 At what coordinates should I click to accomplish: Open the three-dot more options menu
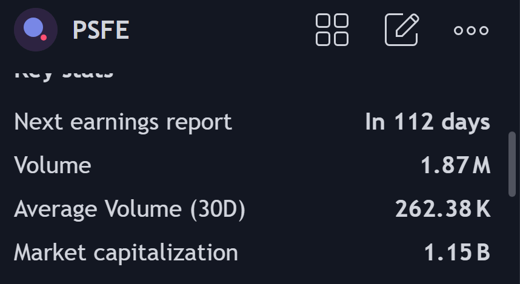pyautogui.click(x=471, y=30)
